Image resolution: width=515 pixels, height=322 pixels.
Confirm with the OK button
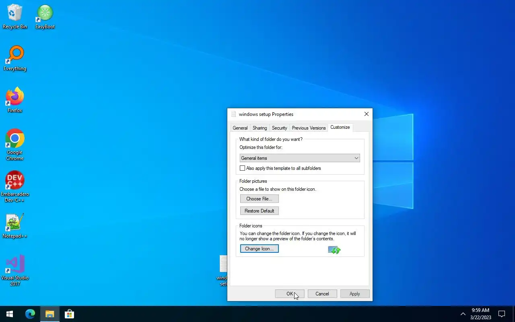(x=290, y=294)
